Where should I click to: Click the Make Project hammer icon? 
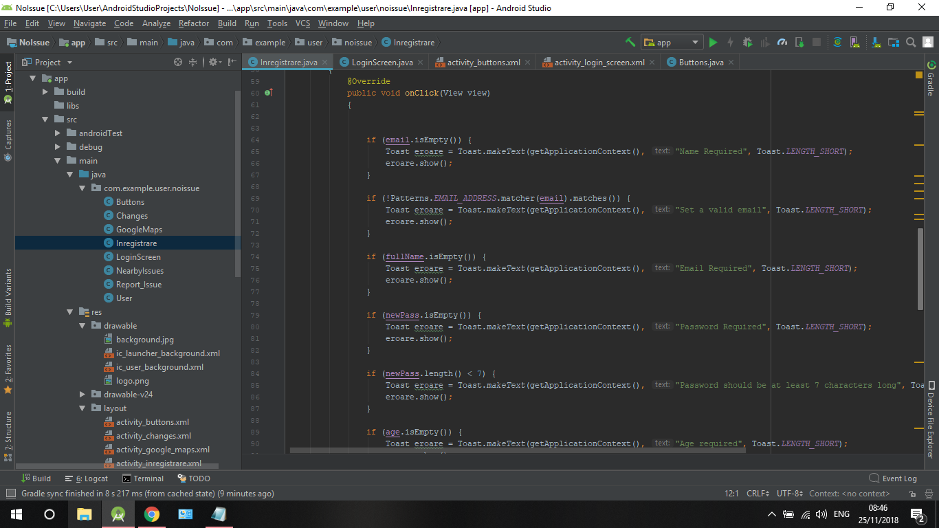click(x=630, y=42)
